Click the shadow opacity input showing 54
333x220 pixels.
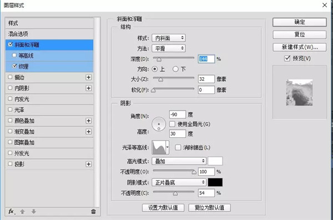coord(206,193)
